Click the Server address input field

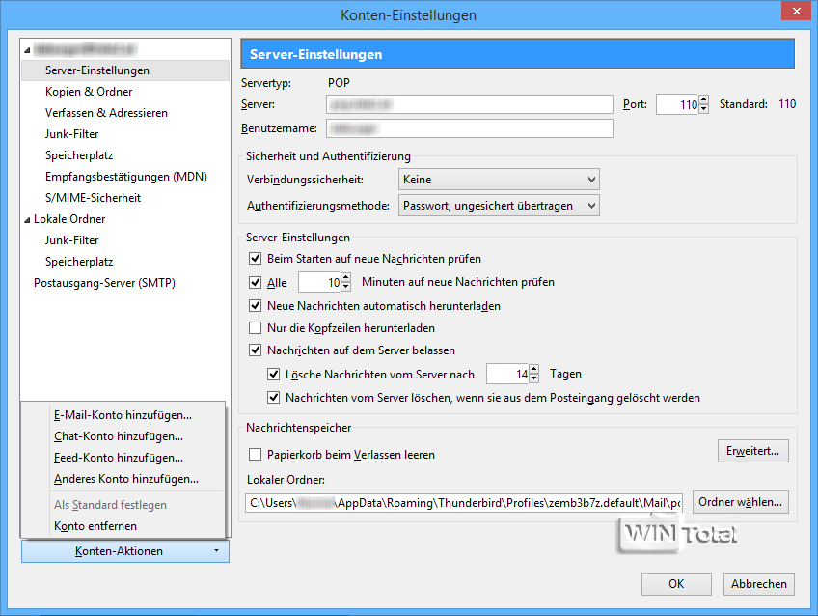[x=470, y=104]
